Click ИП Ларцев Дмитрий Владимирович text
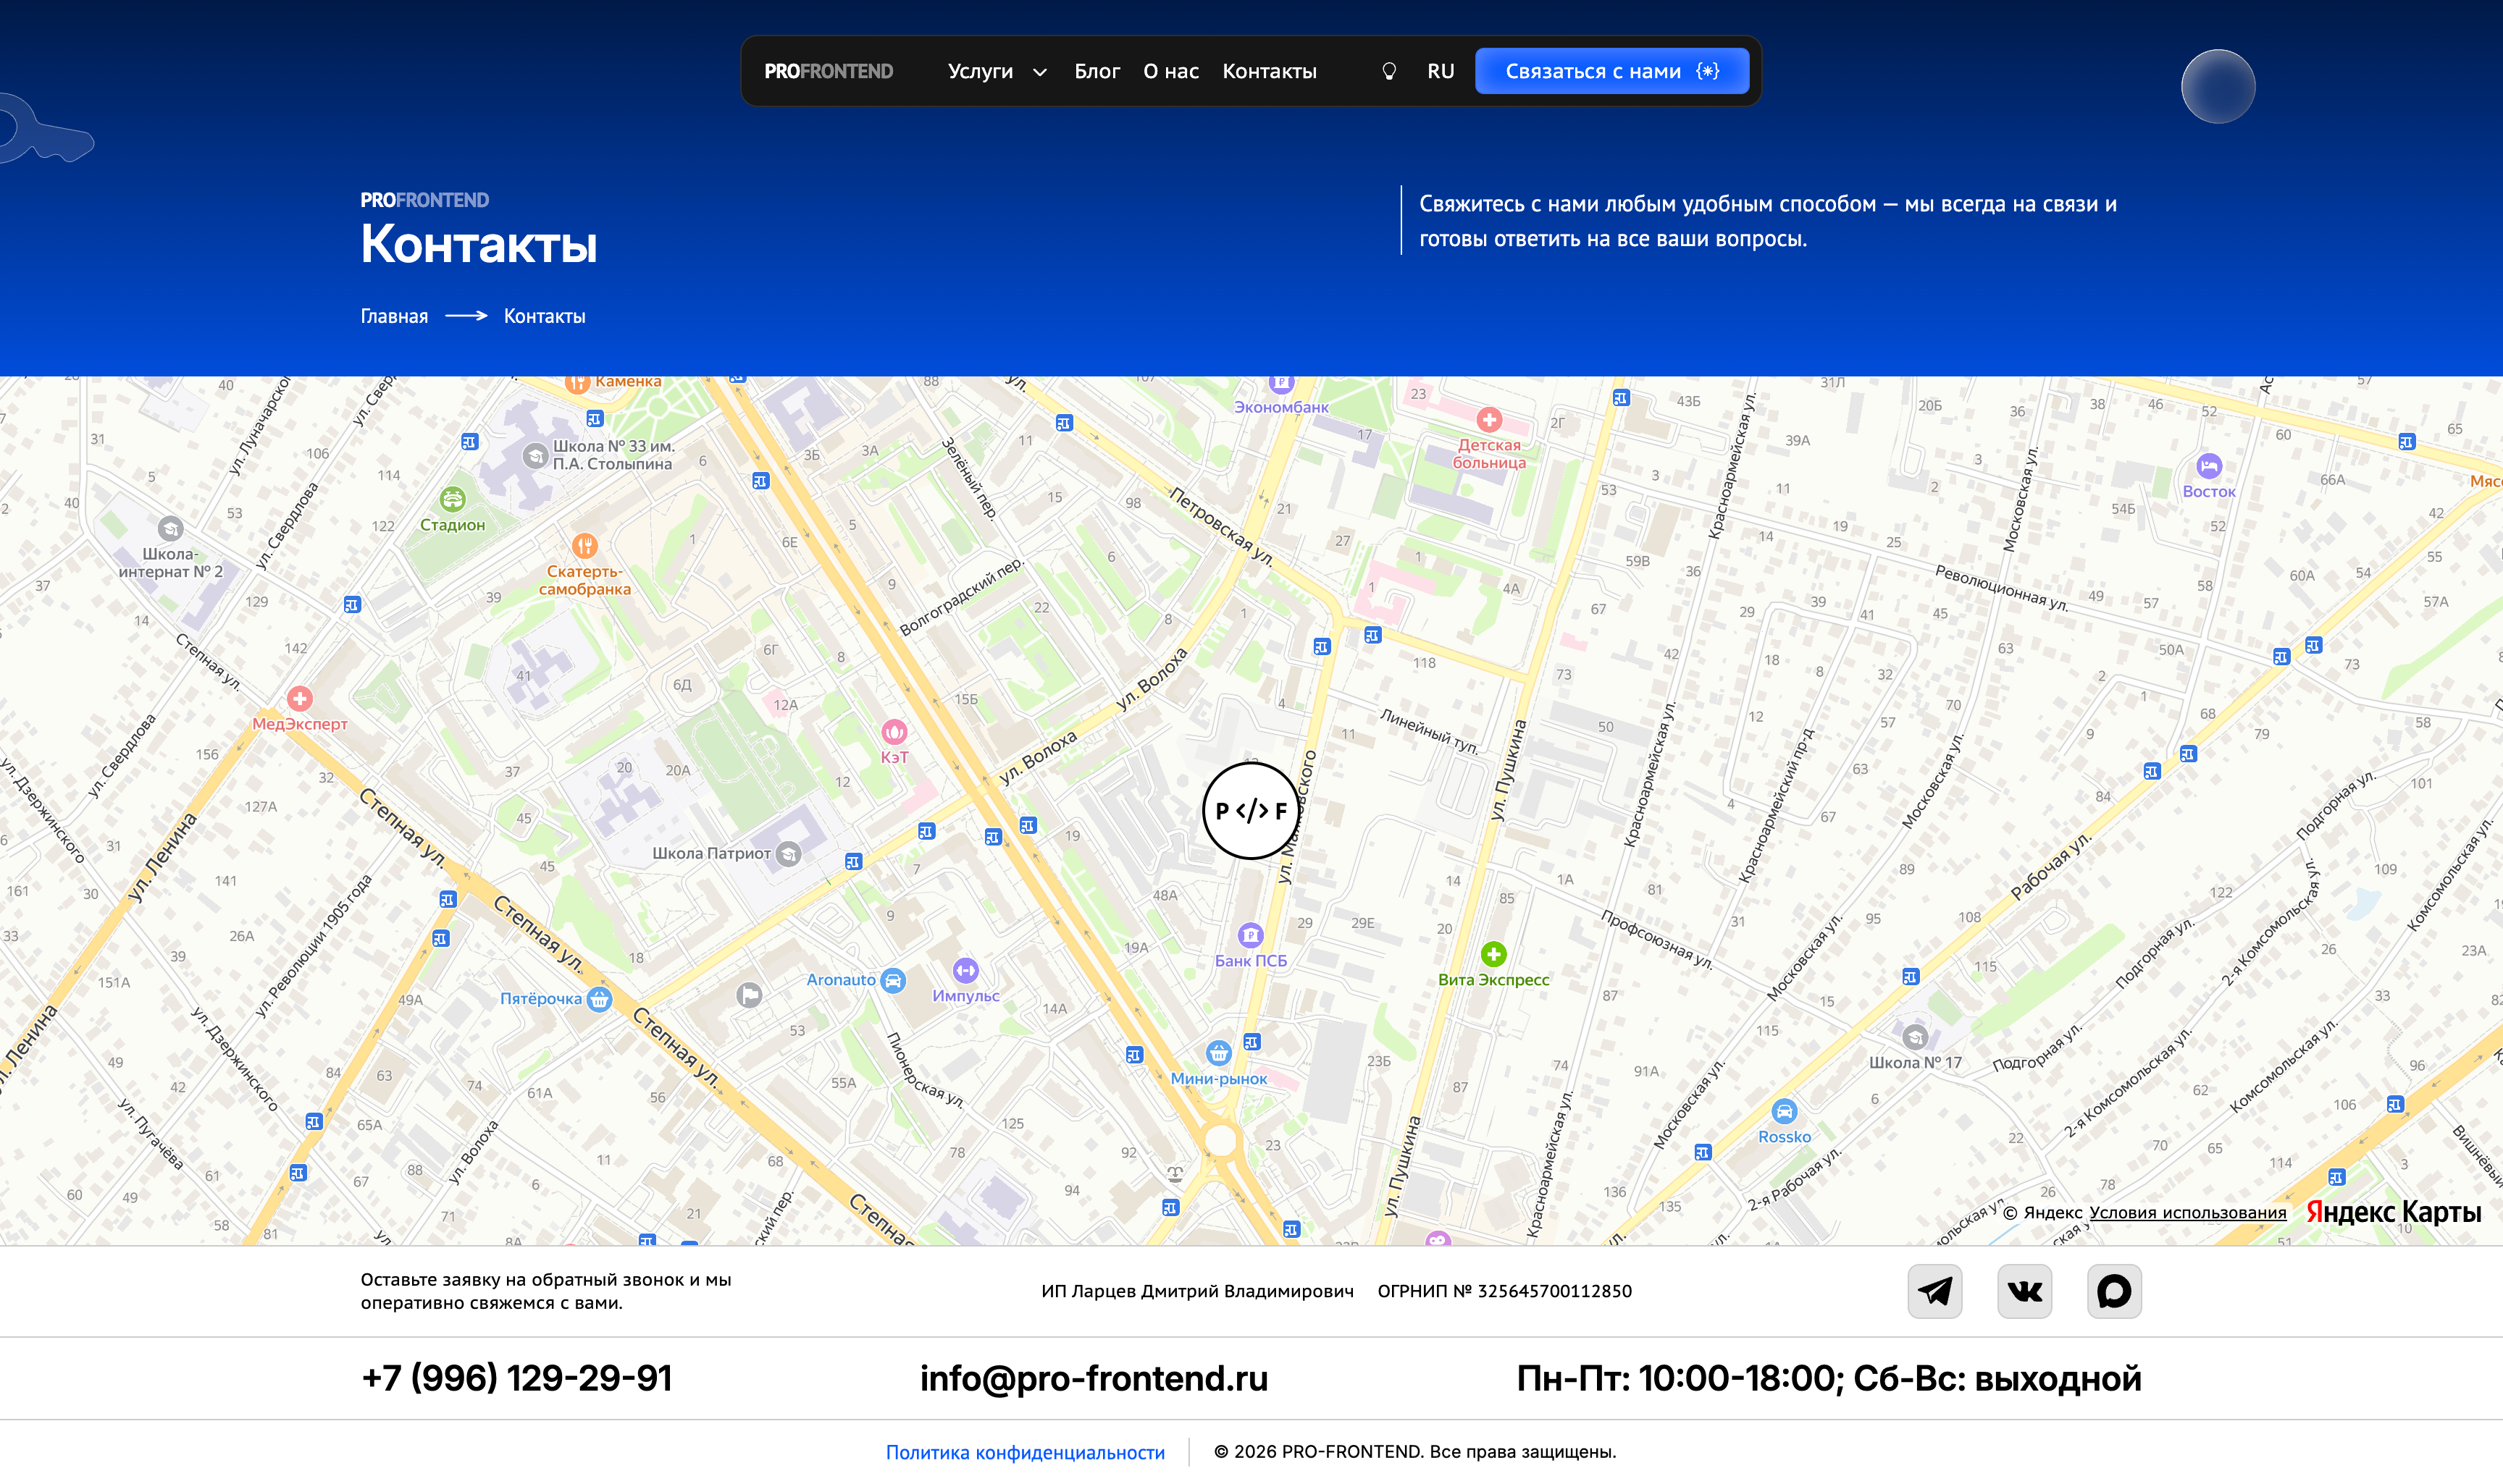2503x1484 pixels. point(1196,1291)
